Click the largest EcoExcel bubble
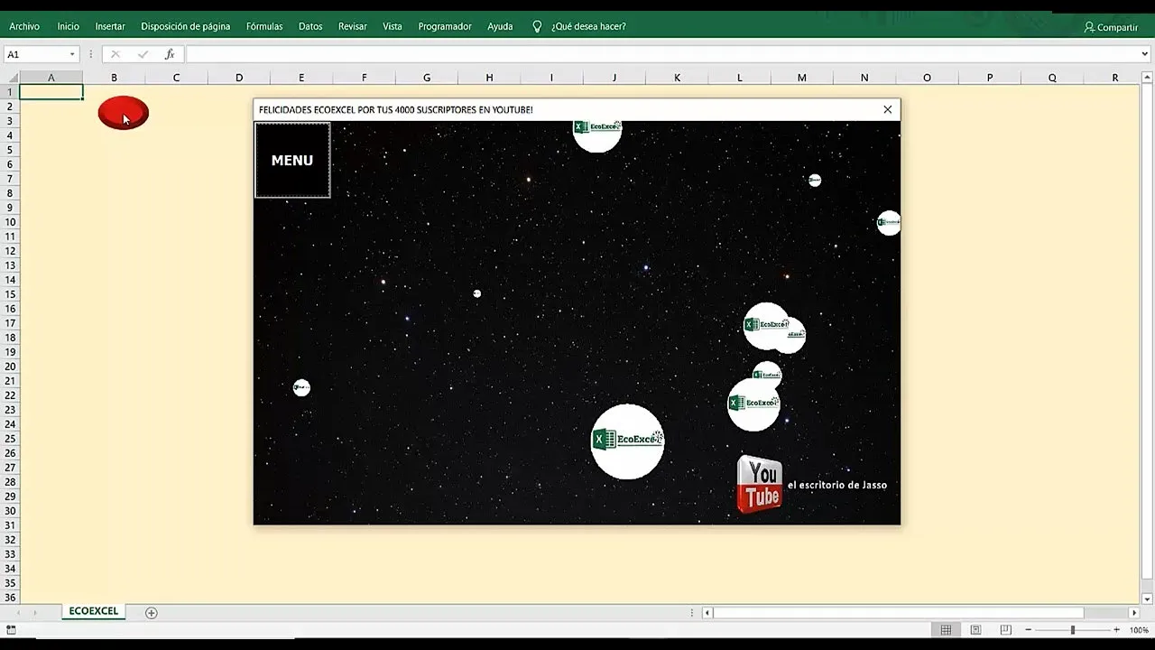The height and width of the screenshot is (650, 1155). tap(628, 441)
